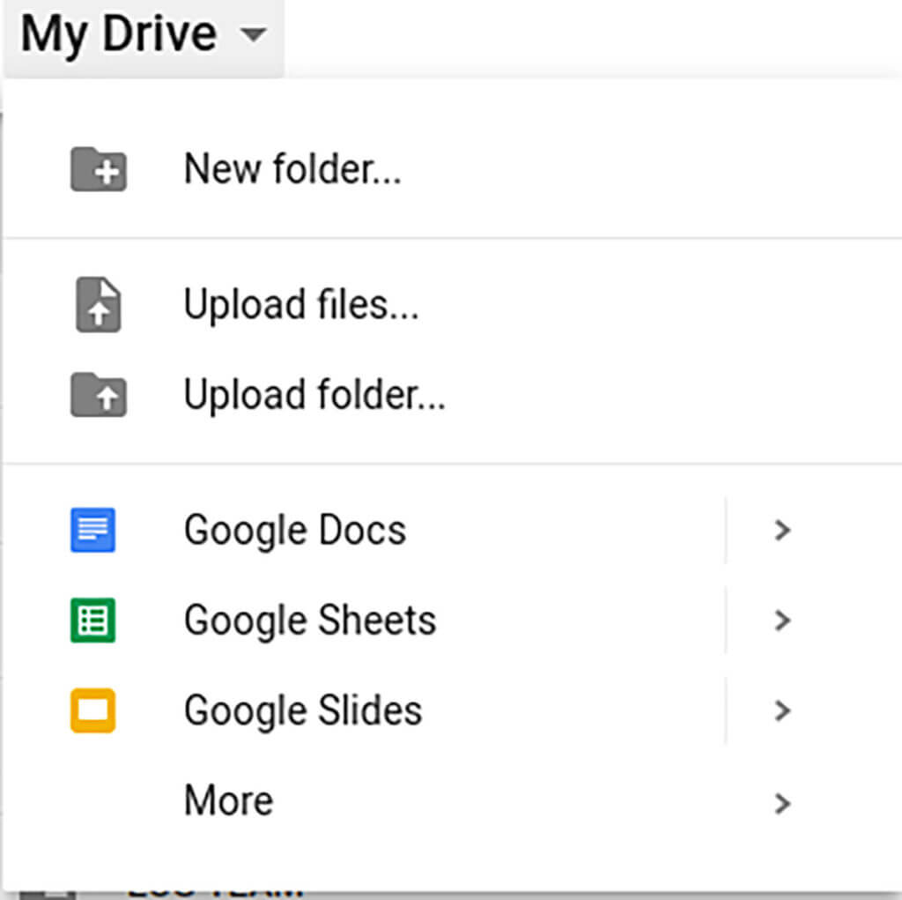Select the Google Slides text label
902x900 pixels.
coord(303,710)
